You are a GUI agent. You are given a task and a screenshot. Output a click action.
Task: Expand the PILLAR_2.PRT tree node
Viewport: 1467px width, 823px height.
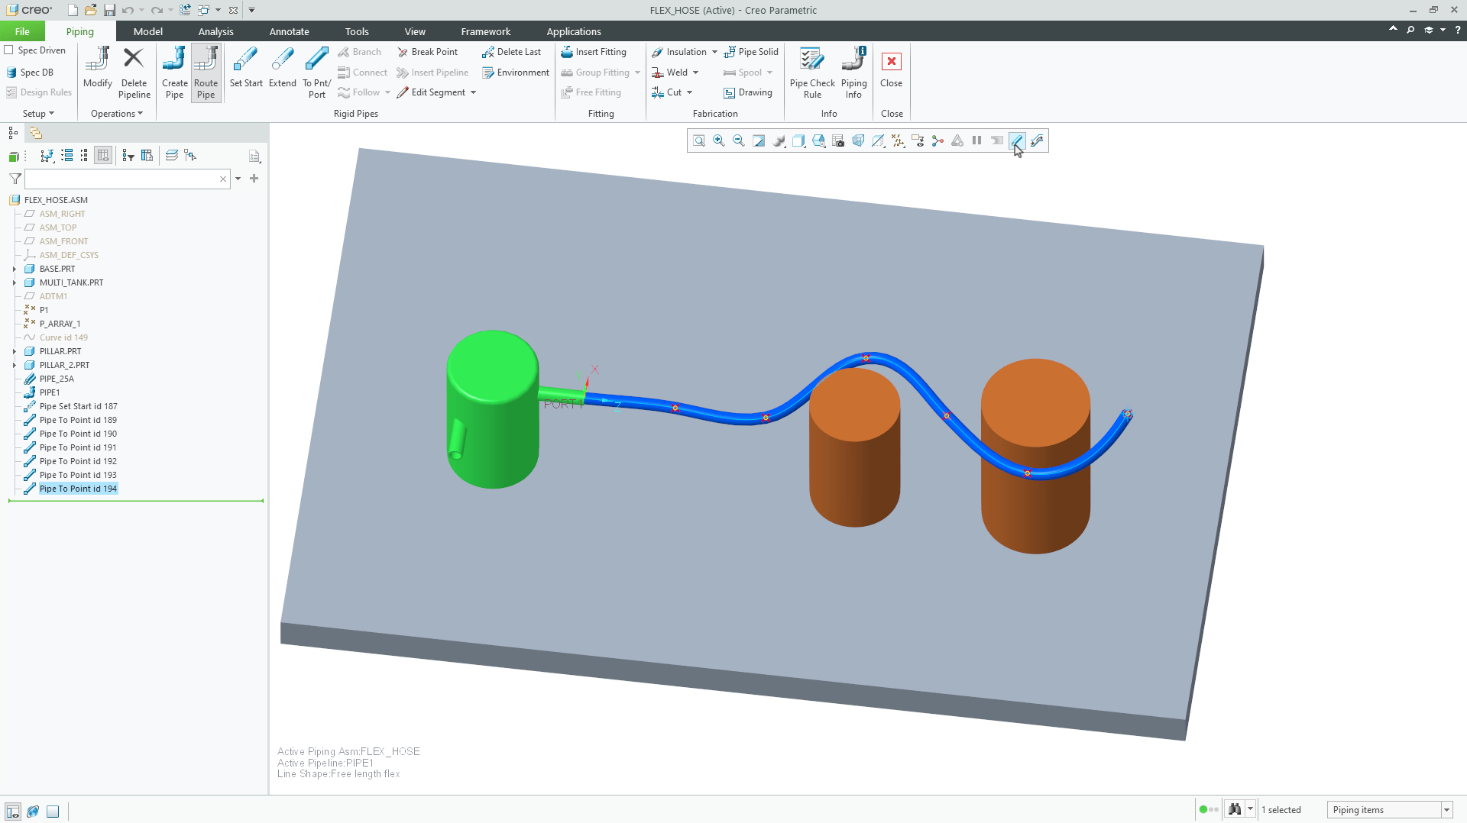(x=14, y=365)
